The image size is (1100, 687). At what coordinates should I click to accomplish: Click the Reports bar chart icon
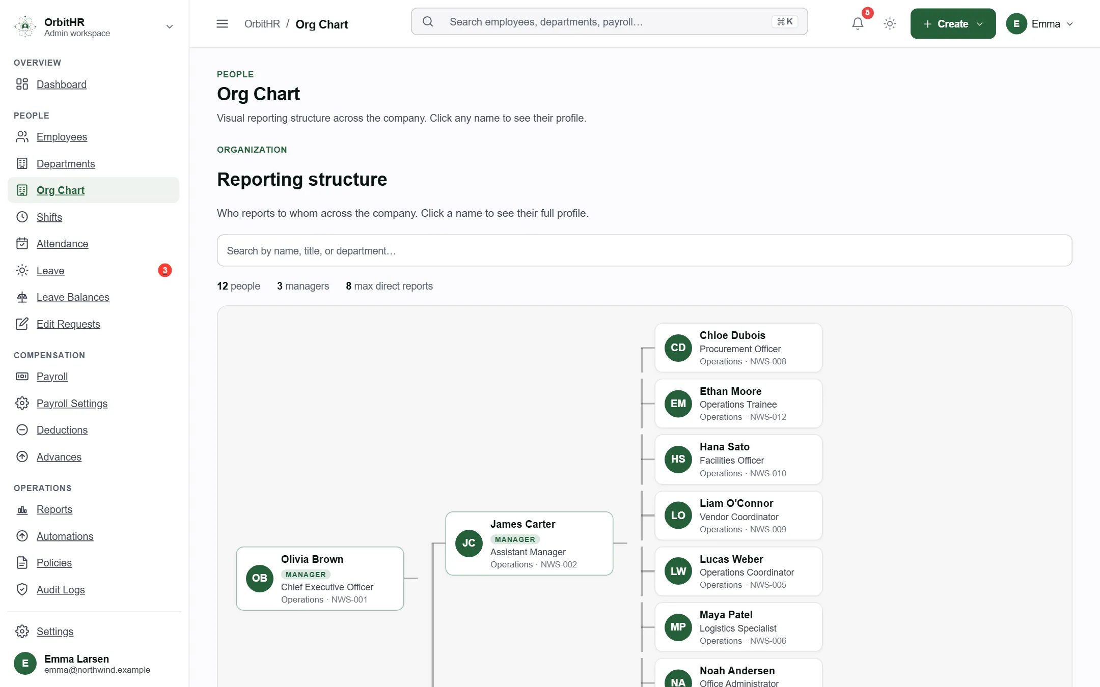point(22,509)
